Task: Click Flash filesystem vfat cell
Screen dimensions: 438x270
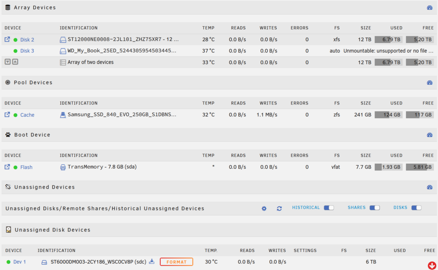Action: click(x=336, y=167)
